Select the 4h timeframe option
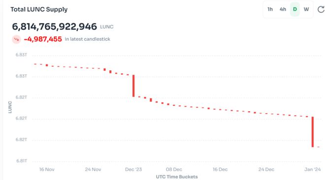 point(283,9)
